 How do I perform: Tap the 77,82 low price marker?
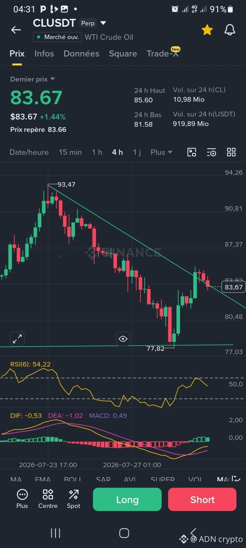point(155,348)
